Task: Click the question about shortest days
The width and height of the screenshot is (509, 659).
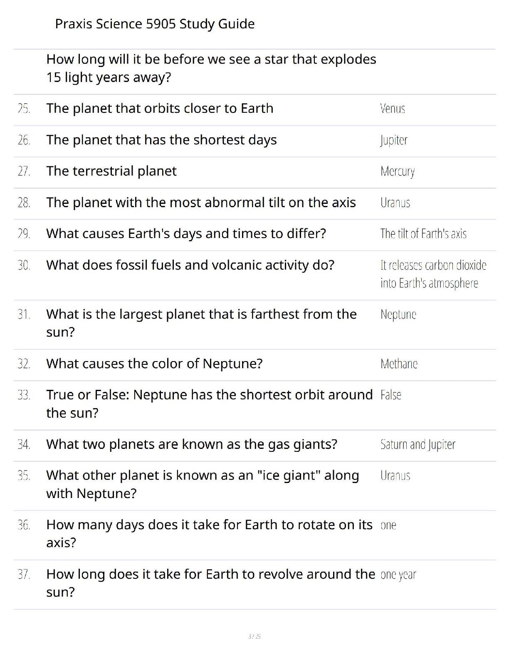Action: coord(161,140)
